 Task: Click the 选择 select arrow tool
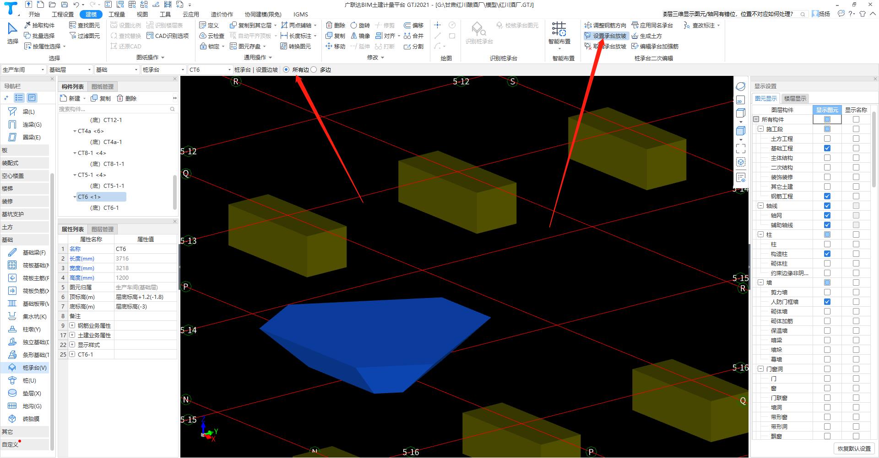click(12, 34)
